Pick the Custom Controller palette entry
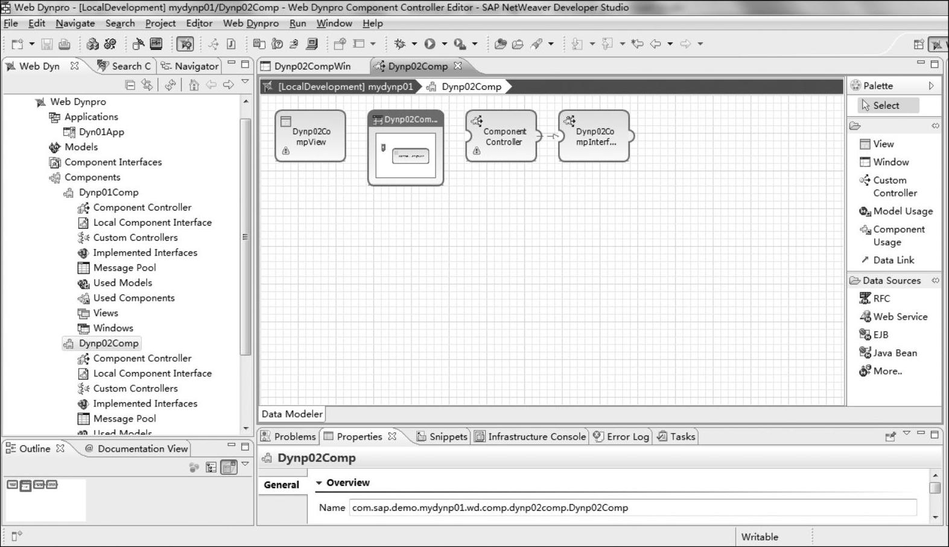The height and width of the screenshot is (547, 949). pos(888,186)
